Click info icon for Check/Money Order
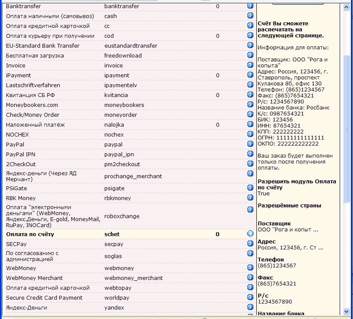 250,114
